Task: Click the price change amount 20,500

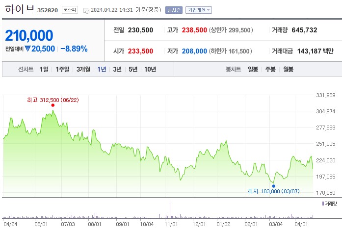Action: (x=43, y=49)
